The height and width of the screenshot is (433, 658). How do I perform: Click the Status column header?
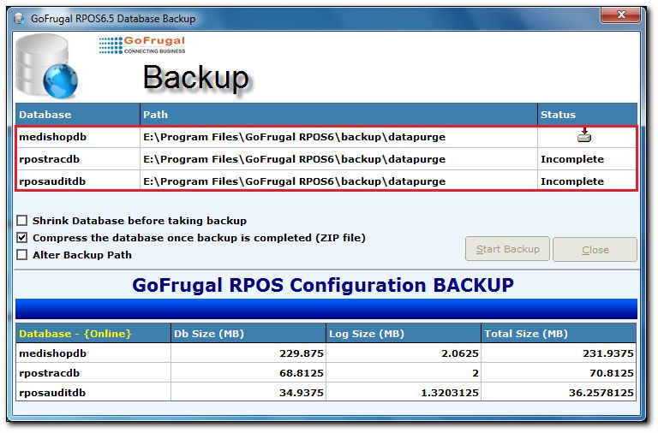coord(587,115)
